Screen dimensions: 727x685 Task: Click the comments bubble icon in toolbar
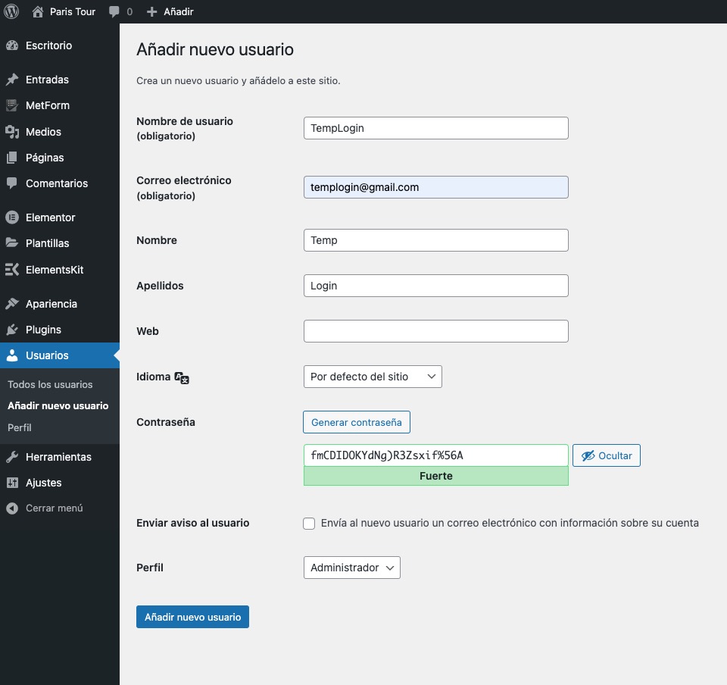tap(114, 11)
